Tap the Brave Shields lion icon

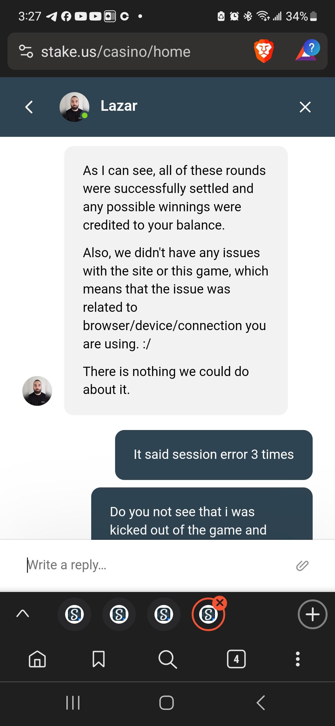click(x=264, y=52)
